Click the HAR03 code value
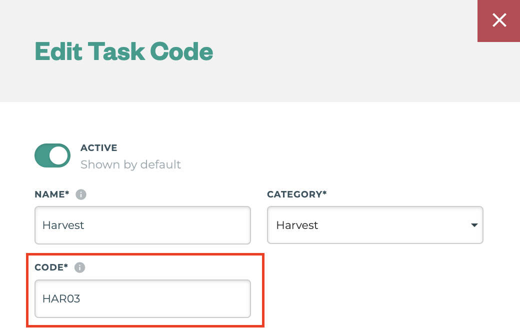This screenshot has width=520, height=336. pyautogui.click(x=60, y=298)
